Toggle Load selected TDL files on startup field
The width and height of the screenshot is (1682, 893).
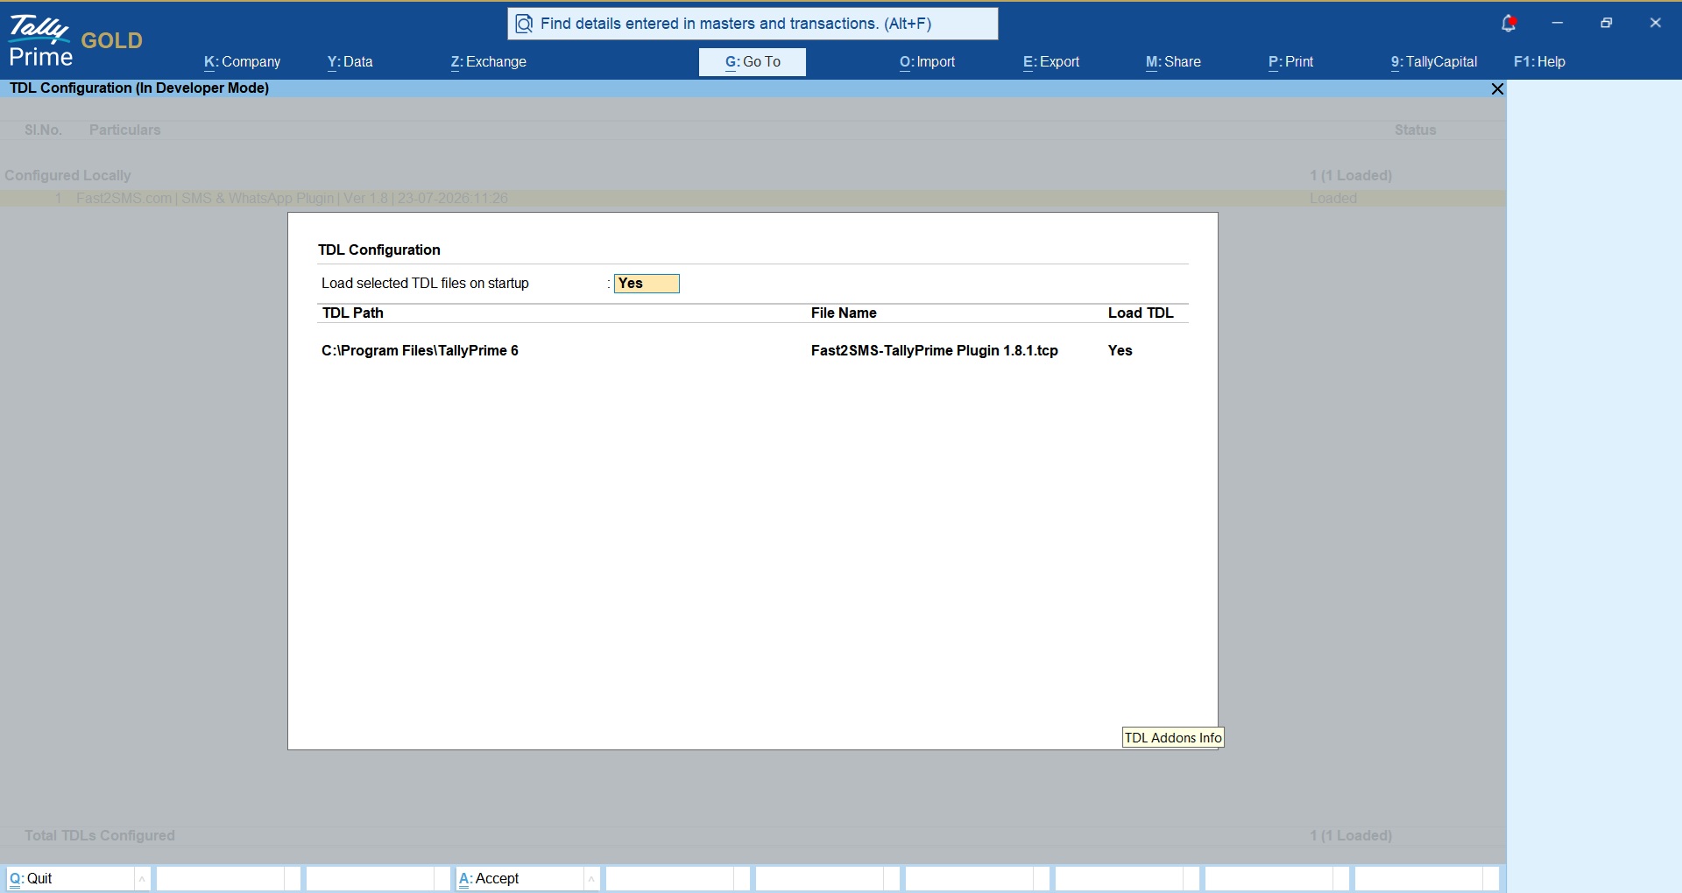click(647, 284)
